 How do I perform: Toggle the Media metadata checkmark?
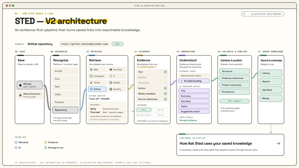[165, 93]
